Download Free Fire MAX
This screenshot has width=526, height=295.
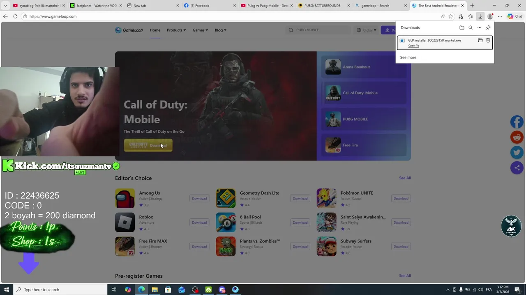pos(199,247)
